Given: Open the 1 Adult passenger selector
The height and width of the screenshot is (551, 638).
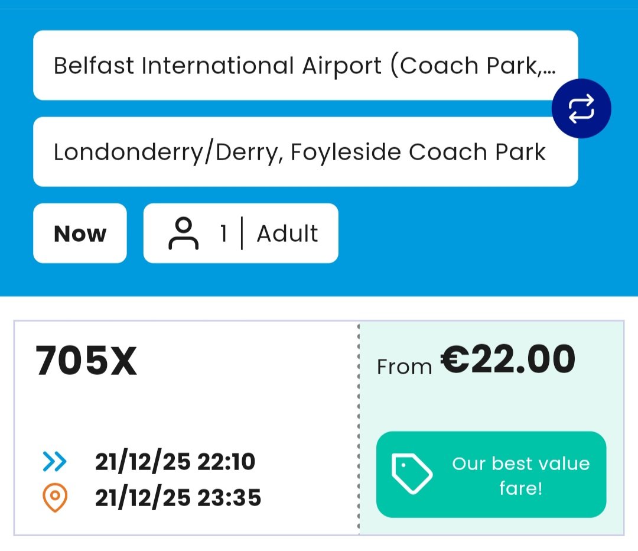Looking at the screenshot, I should [240, 234].
